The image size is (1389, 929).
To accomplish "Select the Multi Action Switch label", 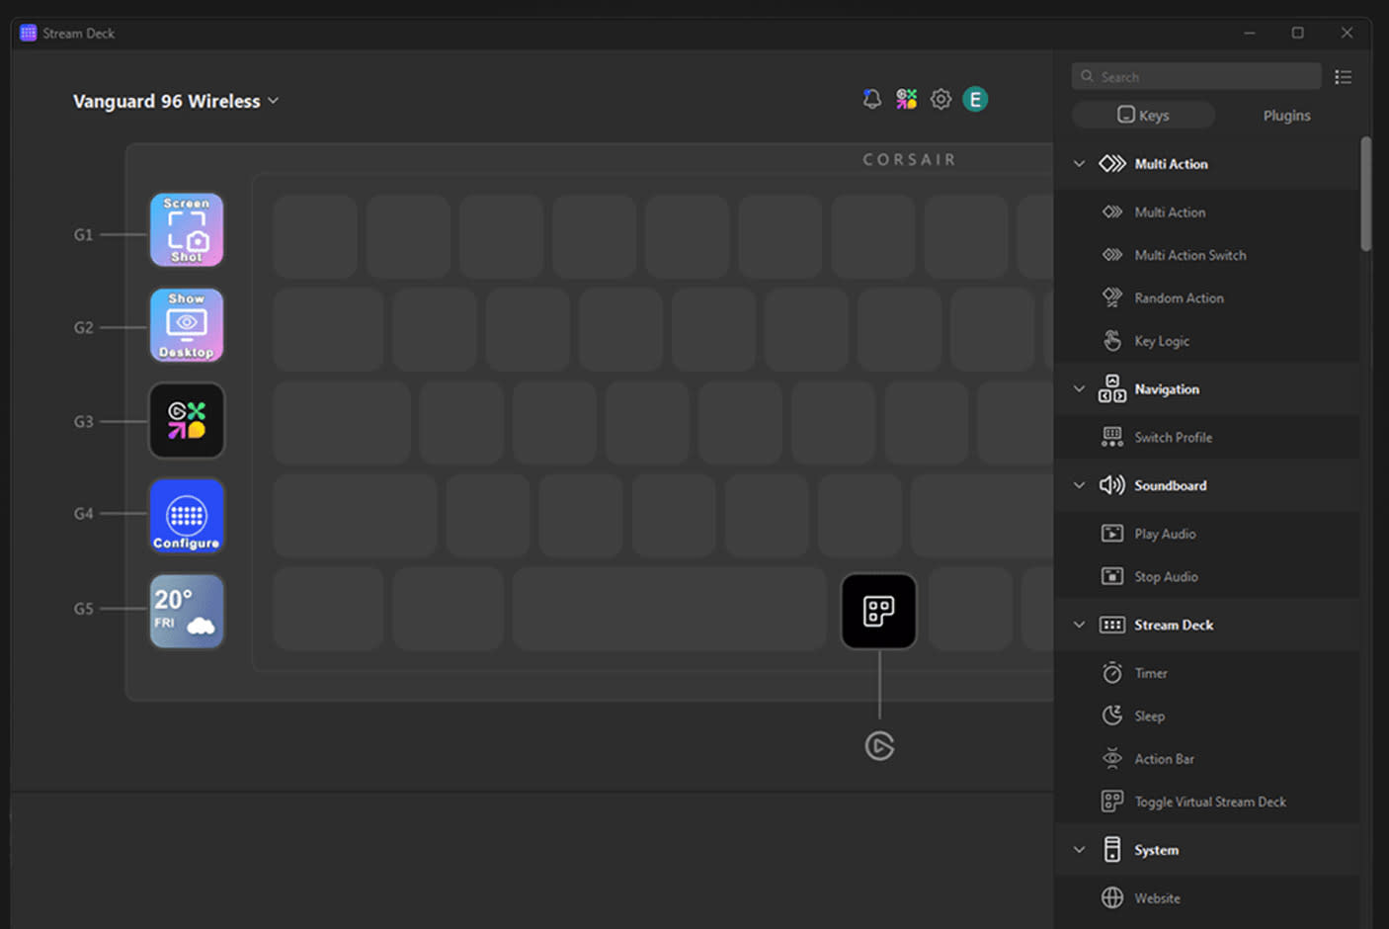I will pos(1190,255).
